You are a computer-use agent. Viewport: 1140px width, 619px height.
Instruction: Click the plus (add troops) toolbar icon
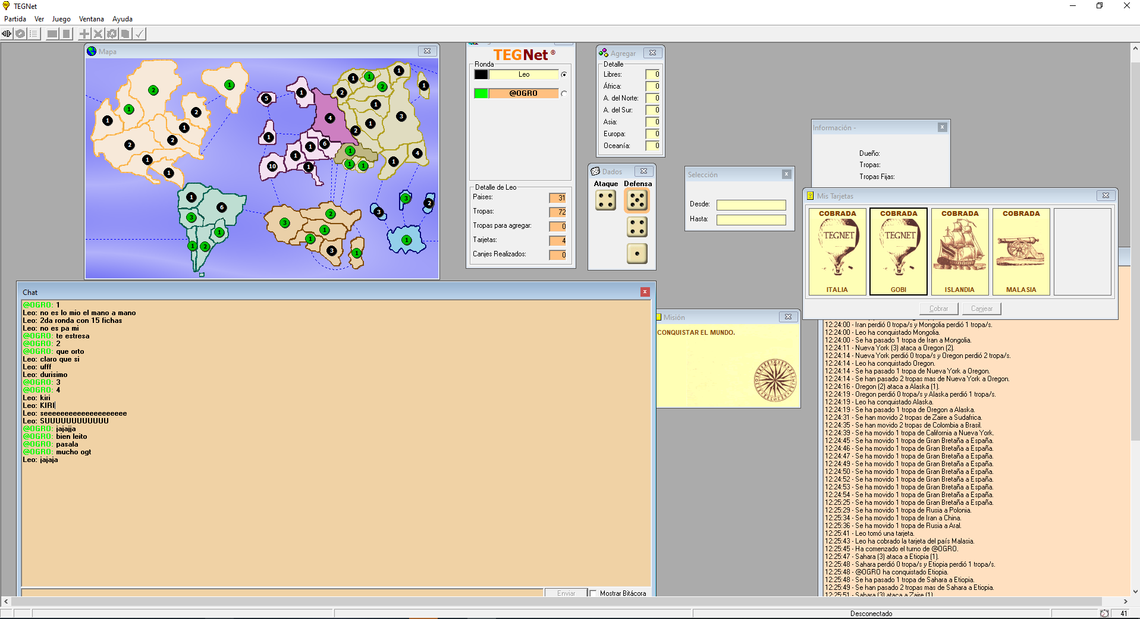click(84, 34)
